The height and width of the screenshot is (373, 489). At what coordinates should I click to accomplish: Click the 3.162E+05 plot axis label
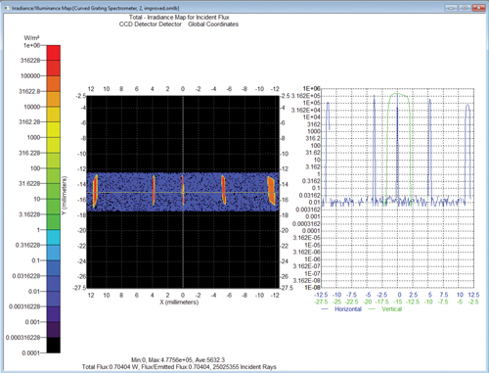click(306, 96)
